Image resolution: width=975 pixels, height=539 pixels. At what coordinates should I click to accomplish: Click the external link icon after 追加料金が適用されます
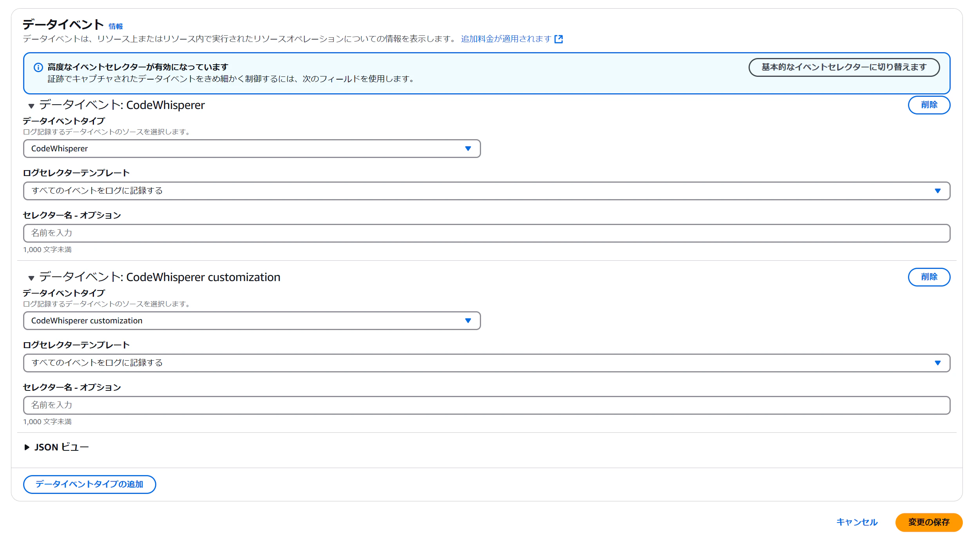click(559, 39)
